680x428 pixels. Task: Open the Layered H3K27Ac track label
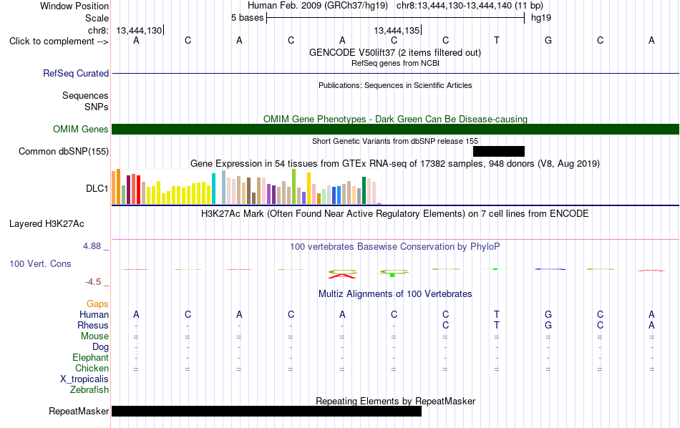tap(47, 224)
